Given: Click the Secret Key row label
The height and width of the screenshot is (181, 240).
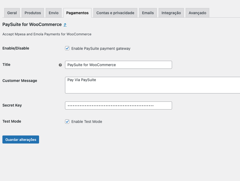Looking at the screenshot, I should coord(12,105).
